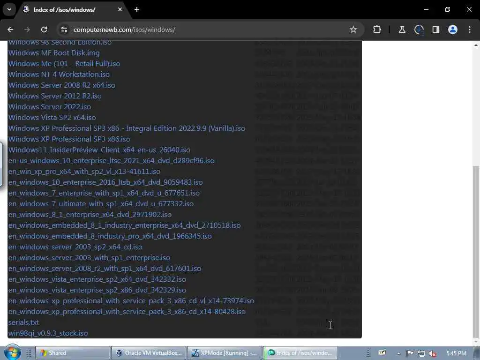Switch to the Shared taskbar window
This screenshot has width=480, height=360.
coord(73,353)
